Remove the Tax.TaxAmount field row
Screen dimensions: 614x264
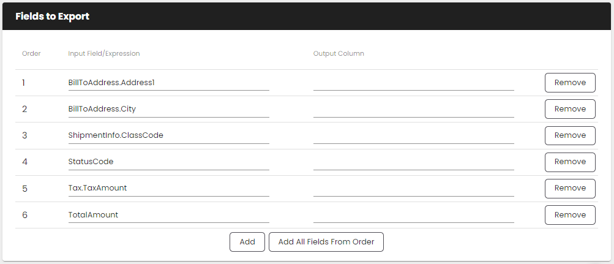(x=569, y=188)
